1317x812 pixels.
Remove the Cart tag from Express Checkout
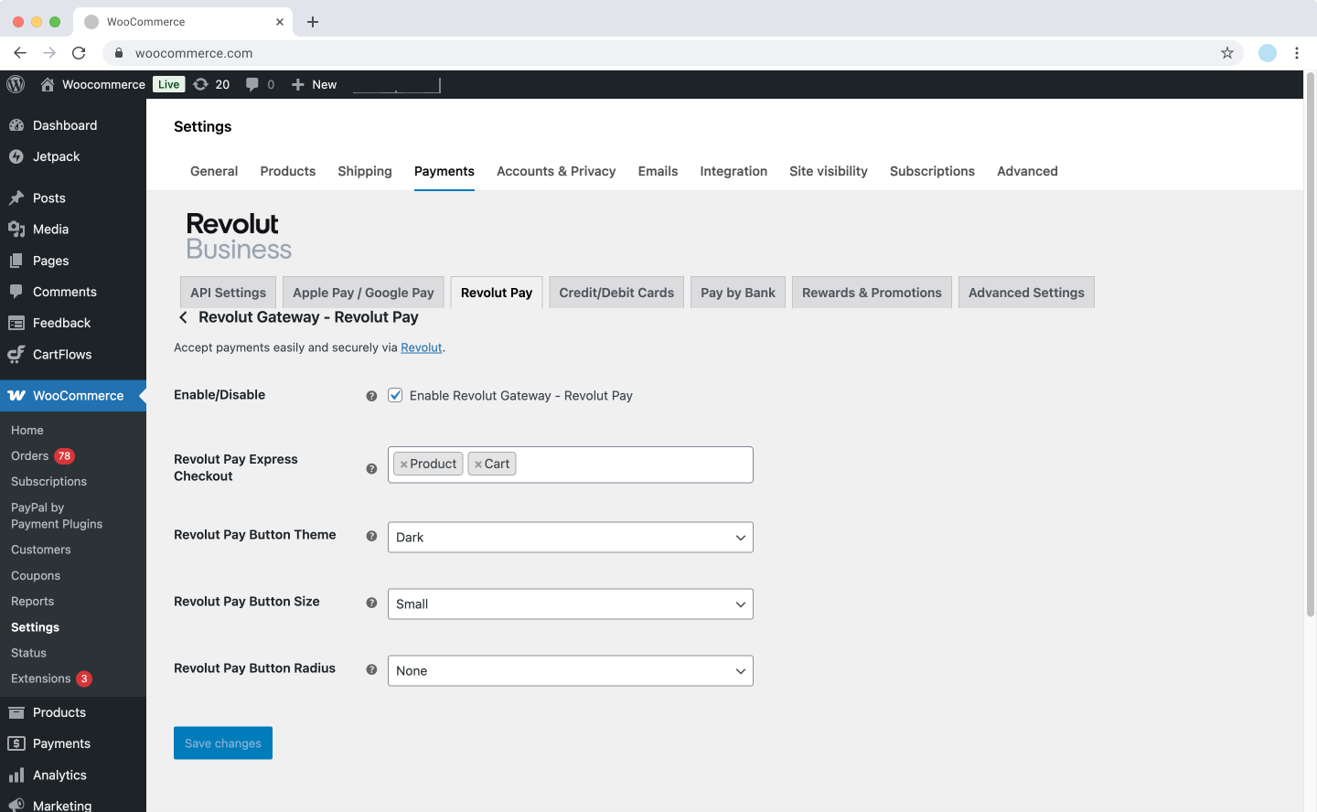478,465
